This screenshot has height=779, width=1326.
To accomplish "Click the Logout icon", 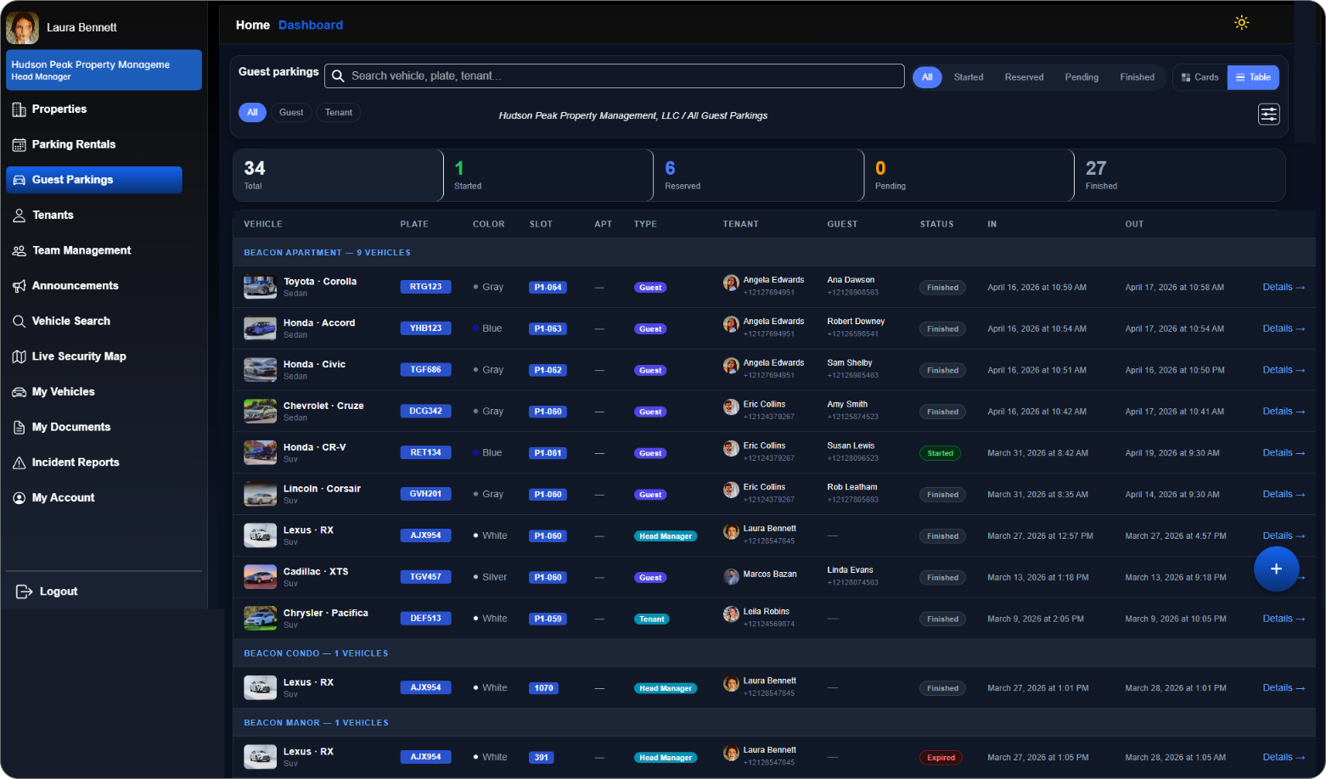I will [x=24, y=591].
